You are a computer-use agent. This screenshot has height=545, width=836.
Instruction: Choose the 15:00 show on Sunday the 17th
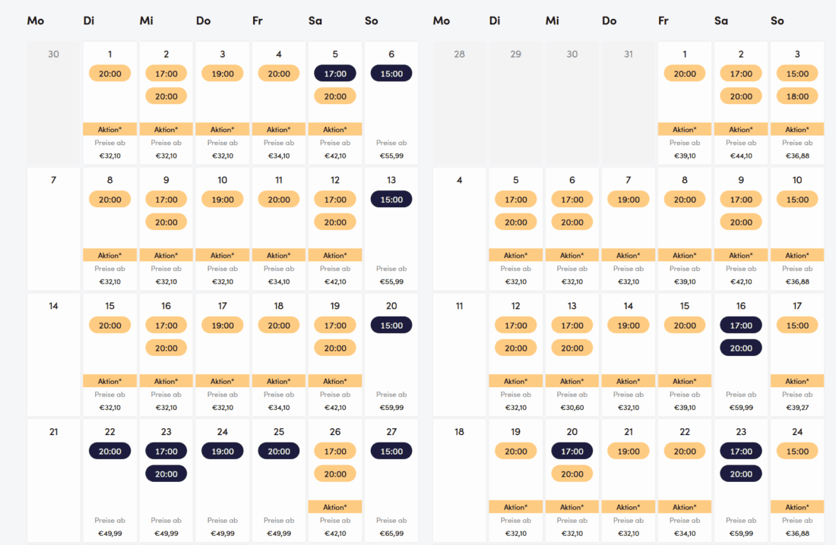tap(797, 326)
